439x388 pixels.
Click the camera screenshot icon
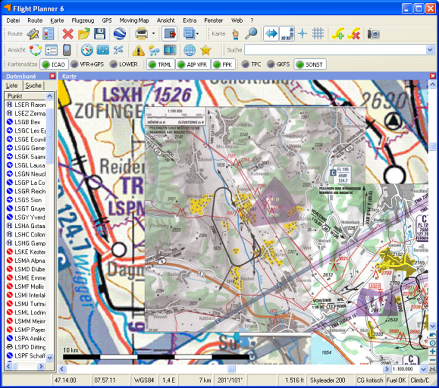tap(374, 34)
